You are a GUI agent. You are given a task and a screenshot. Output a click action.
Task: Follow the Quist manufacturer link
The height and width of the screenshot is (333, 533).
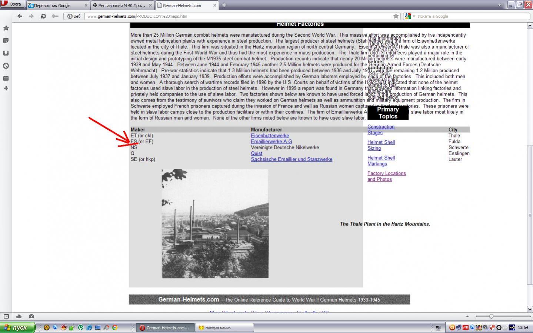click(x=256, y=153)
